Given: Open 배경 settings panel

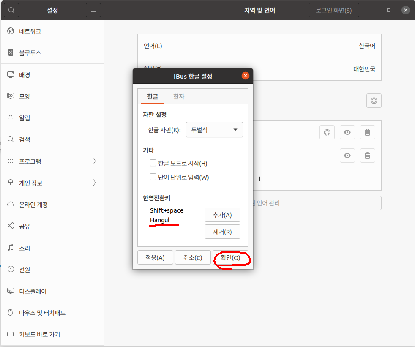Looking at the screenshot, I should coord(52,75).
